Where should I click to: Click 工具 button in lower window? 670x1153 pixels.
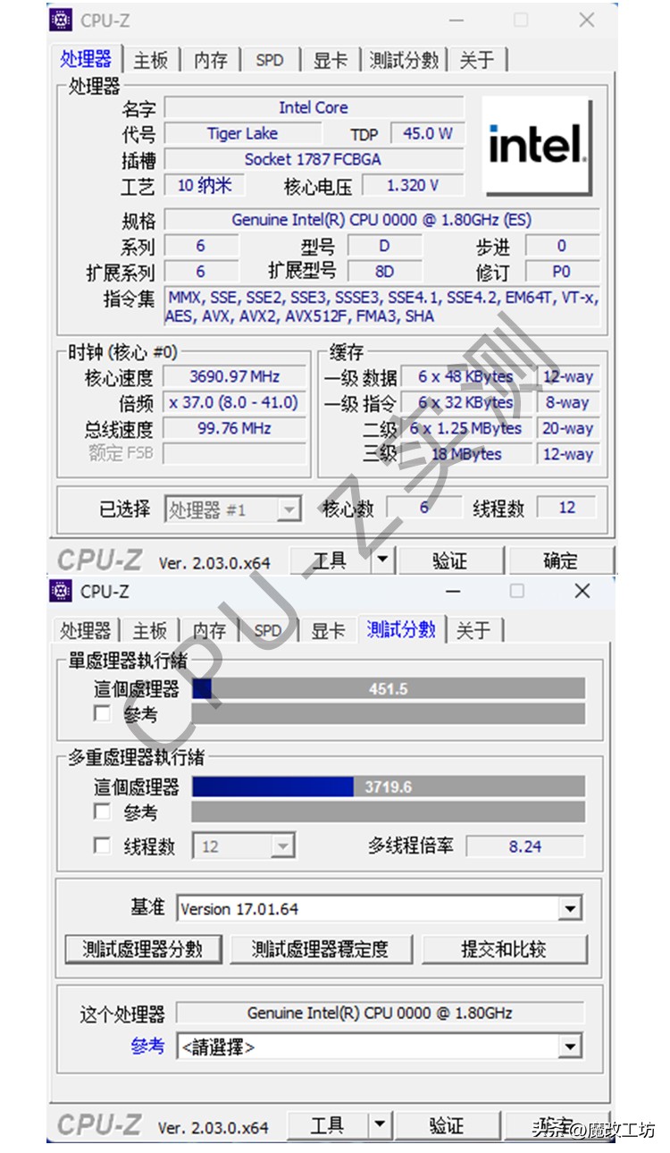click(328, 1126)
